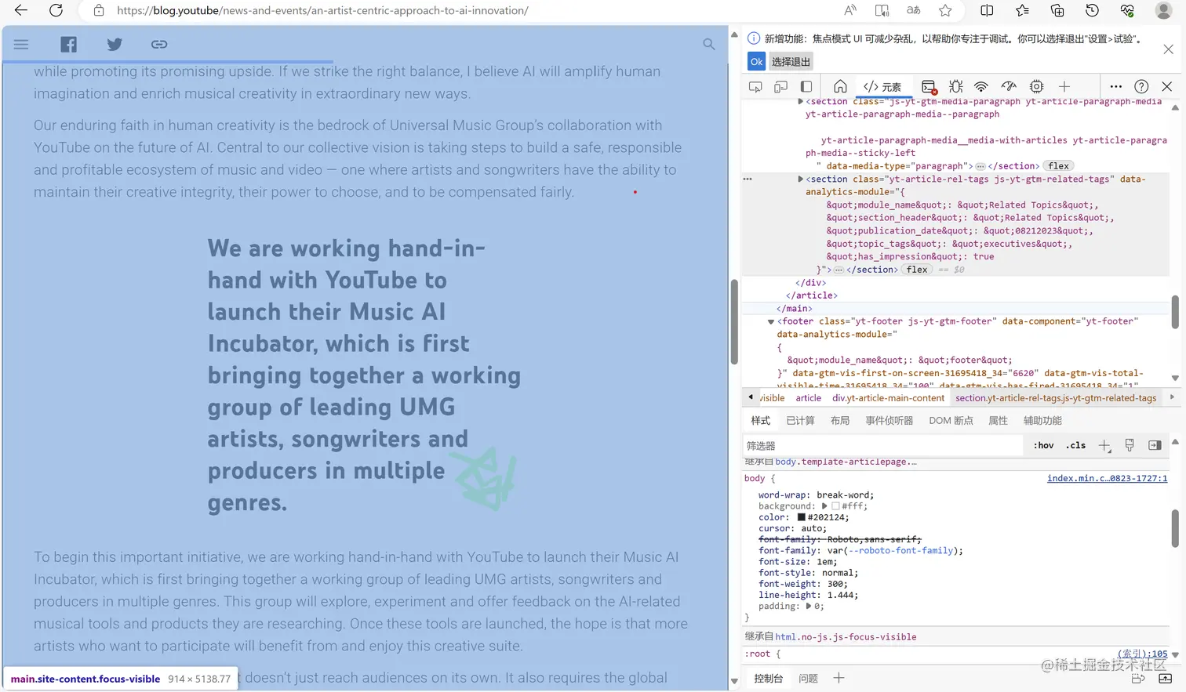The height and width of the screenshot is (692, 1186).
Task: Select div.yt-article-main-content breadcrumb
Action: [x=888, y=398]
